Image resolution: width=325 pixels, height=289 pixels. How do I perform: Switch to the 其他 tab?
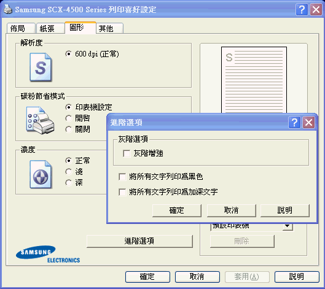[x=109, y=28]
